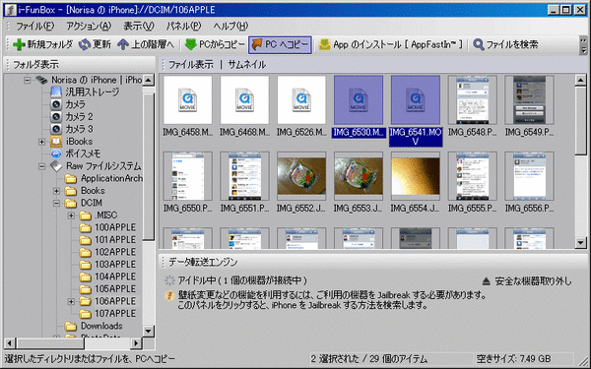Collapse the Norisa の iPhone tree node
The height and width of the screenshot is (369, 591).
tap(28, 80)
